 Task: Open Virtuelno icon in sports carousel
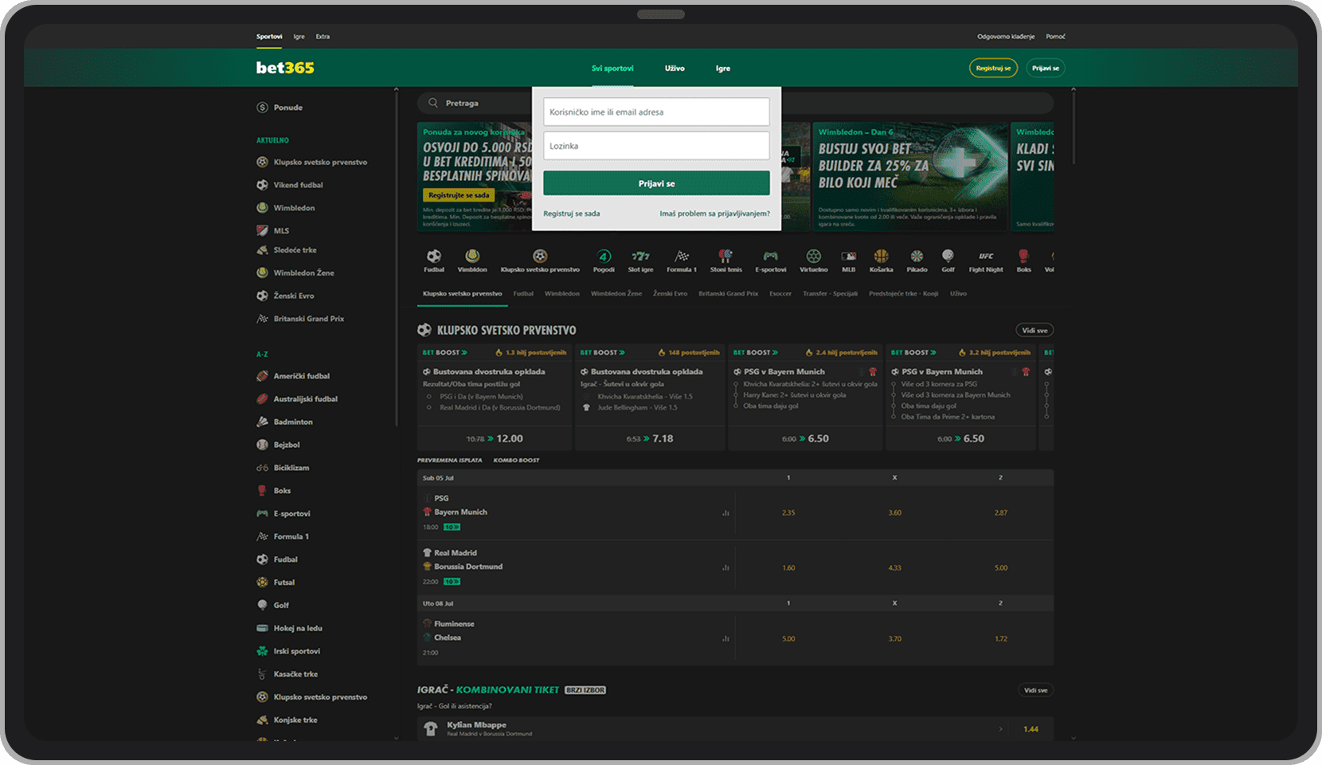pos(813,257)
